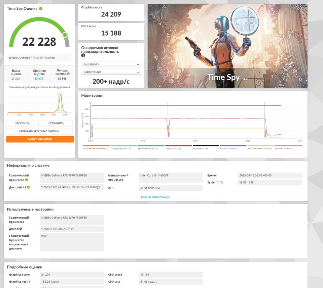Toggle Температура ГП blue legend swatch
The width and height of the screenshot is (323, 288).
coord(151,146)
